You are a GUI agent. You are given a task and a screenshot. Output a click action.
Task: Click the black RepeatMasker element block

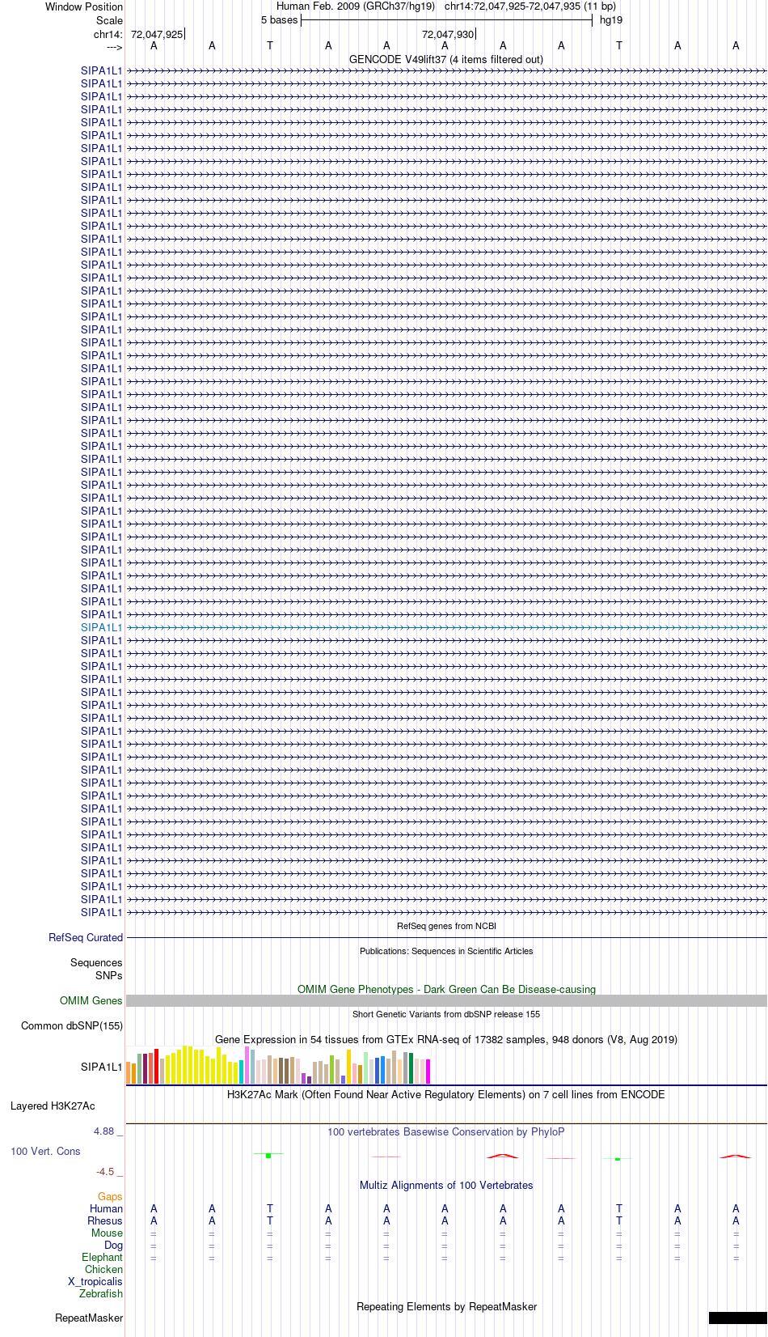737,1318
